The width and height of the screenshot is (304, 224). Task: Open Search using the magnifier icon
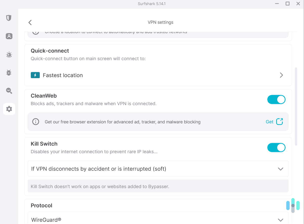[x=9, y=91]
